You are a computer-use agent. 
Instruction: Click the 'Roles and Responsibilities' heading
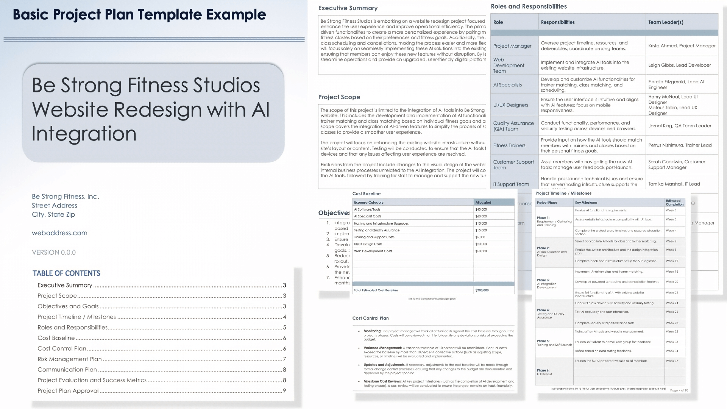pos(529,6)
